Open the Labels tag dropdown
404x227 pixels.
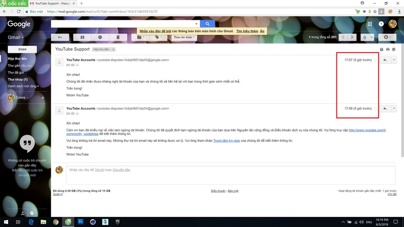point(158,37)
